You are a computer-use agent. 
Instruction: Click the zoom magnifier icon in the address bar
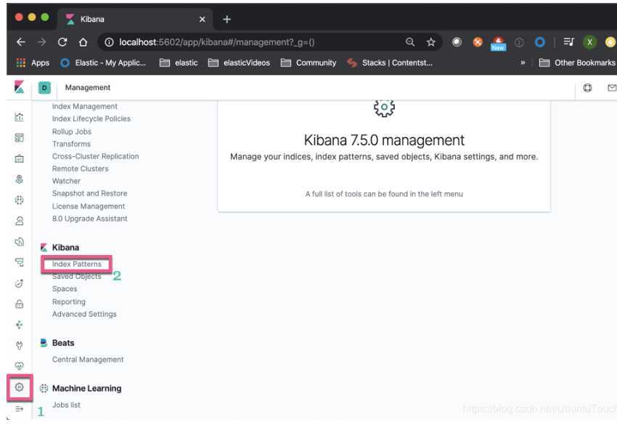[410, 42]
